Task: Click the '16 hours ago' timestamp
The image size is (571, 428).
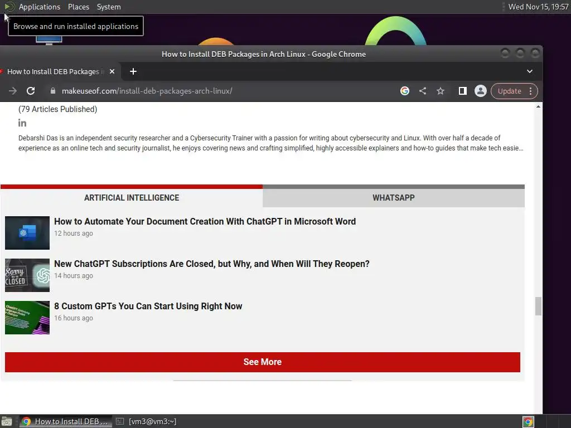Action: pyautogui.click(x=74, y=318)
